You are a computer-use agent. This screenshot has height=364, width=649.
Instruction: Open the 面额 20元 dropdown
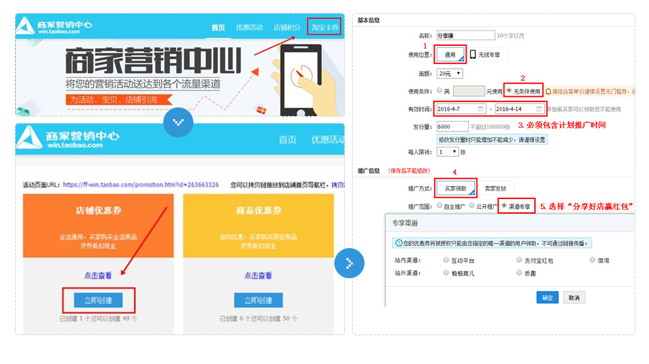[x=450, y=73]
